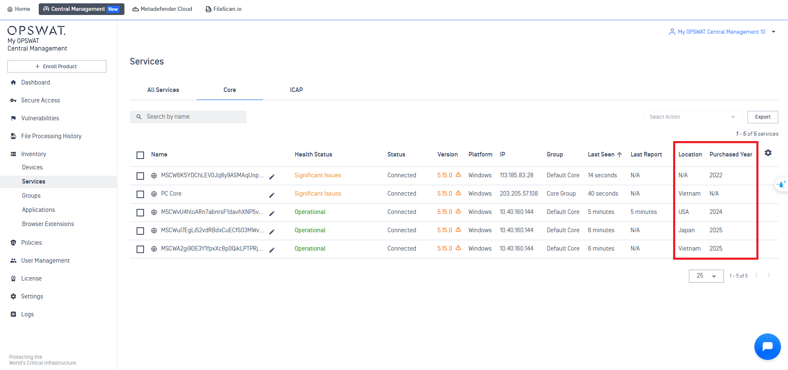Sort by Location column header
The height and width of the screenshot is (370, 788).
tap(690, 154)
